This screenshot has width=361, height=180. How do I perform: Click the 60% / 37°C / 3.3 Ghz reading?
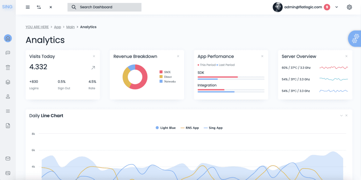[x=296, y=68]
